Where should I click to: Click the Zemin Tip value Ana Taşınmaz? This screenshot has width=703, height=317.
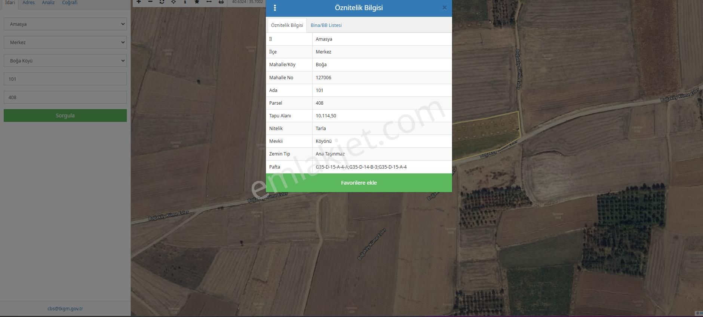coord(330,154)
